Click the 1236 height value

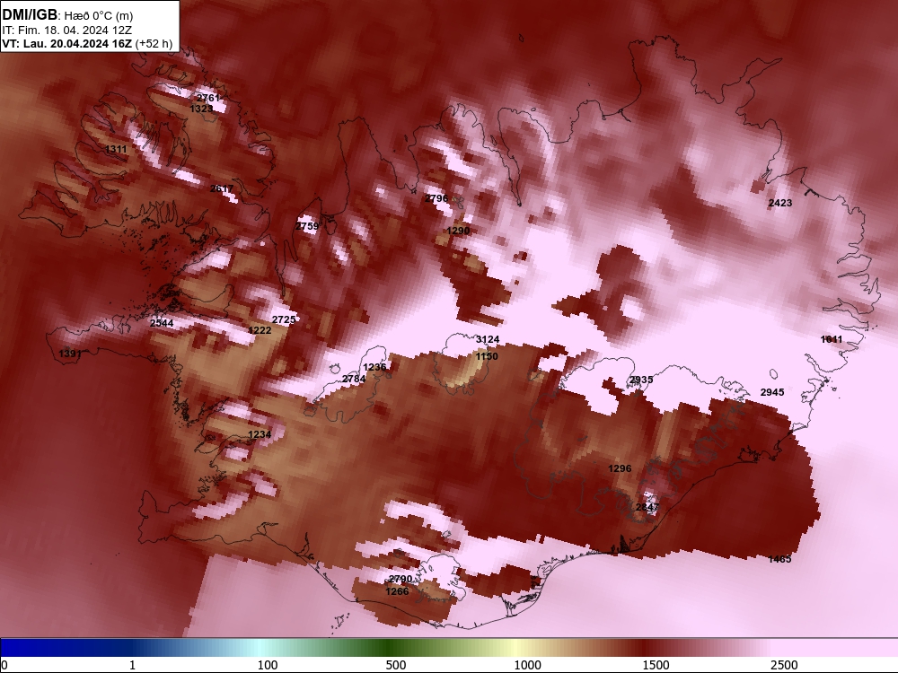(374, 367)
